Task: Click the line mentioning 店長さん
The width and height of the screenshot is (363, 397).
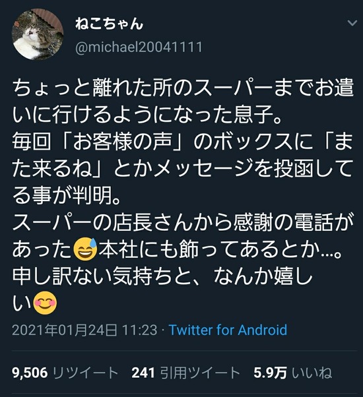Action: click(x=183, y=222)
